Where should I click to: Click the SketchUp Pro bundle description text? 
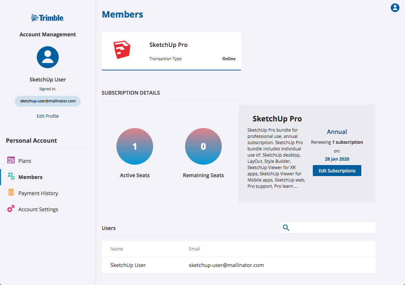click(x=276, y=158)
